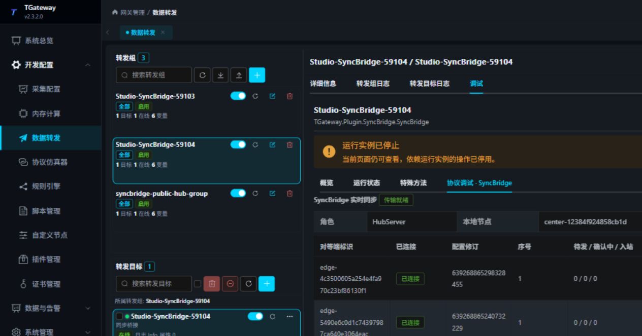Screen dimensions: 642x336
Task: Open 脚本管理 in the sidebar
Action: (51, 211)
